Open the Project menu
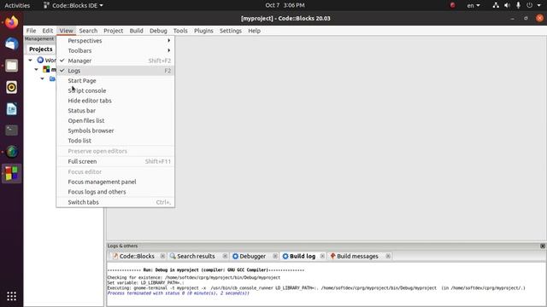The width and height of the screenshot is (547, 307). point(114,31)
